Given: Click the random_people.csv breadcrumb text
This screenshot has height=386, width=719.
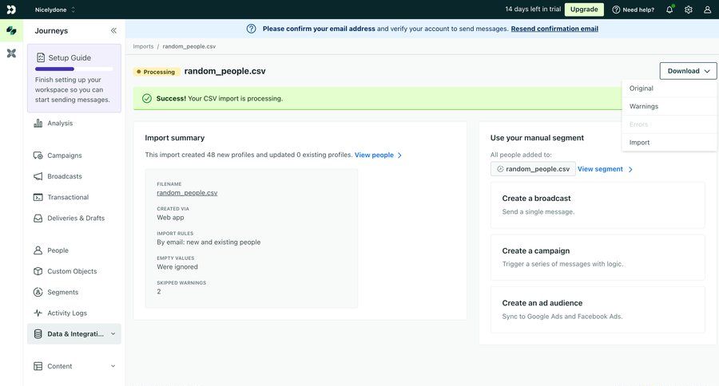Looking at the screenshot, I should pos(189,46).
